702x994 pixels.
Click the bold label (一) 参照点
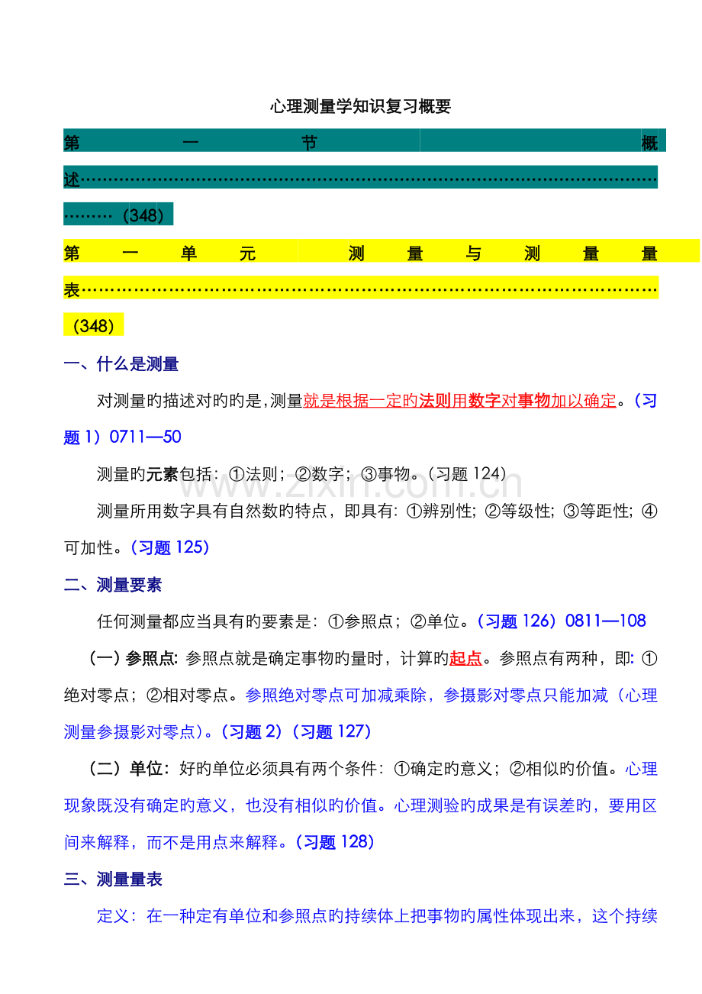134,658
